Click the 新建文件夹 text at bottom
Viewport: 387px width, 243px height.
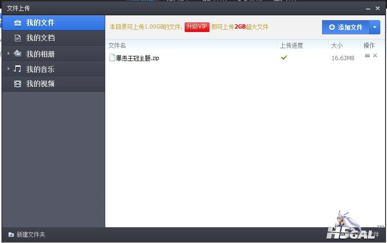tap(31, 235)
